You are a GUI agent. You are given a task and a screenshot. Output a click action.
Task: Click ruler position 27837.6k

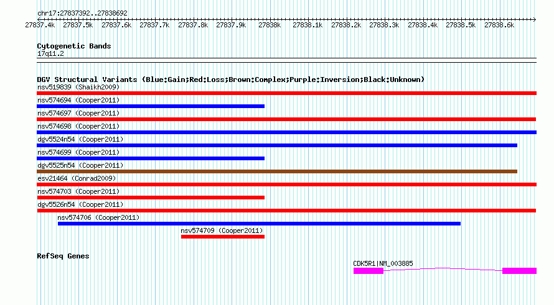[116, 25]
